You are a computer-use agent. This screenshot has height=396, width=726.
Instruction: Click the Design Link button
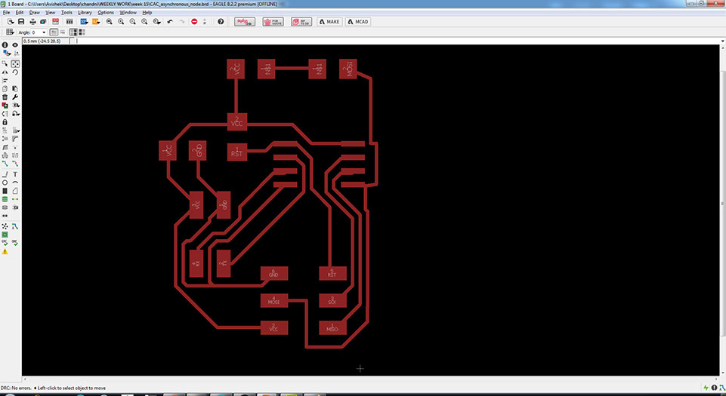pos(245,22)
